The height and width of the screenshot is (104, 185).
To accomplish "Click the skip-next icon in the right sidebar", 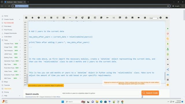I will (168, 59).
